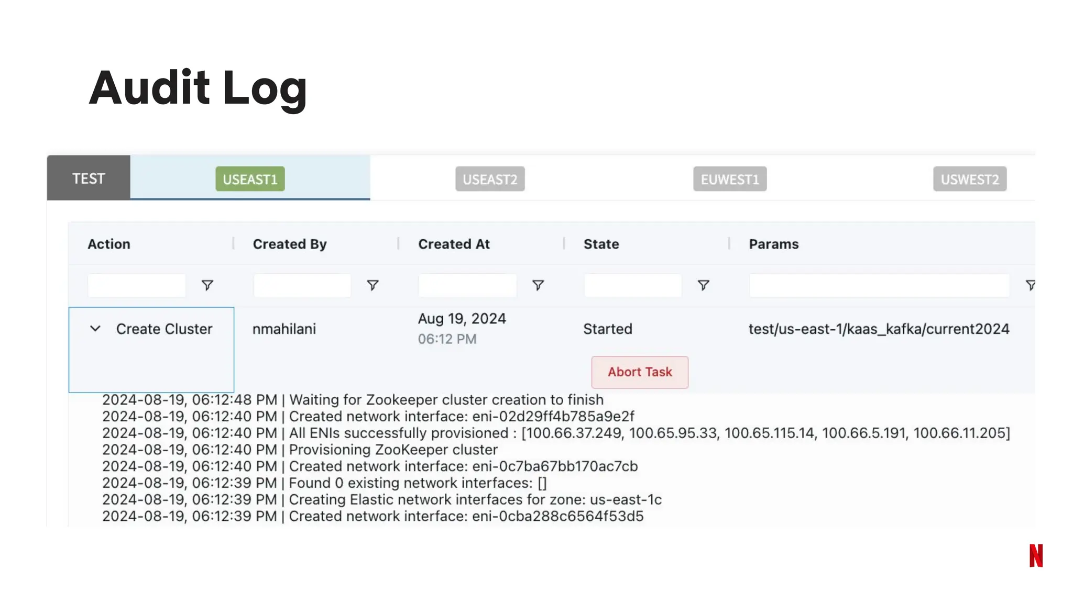1073x603 pixels.
Task: Click the eni-0cba288c6564f53d5 log line
Action: 373,516
